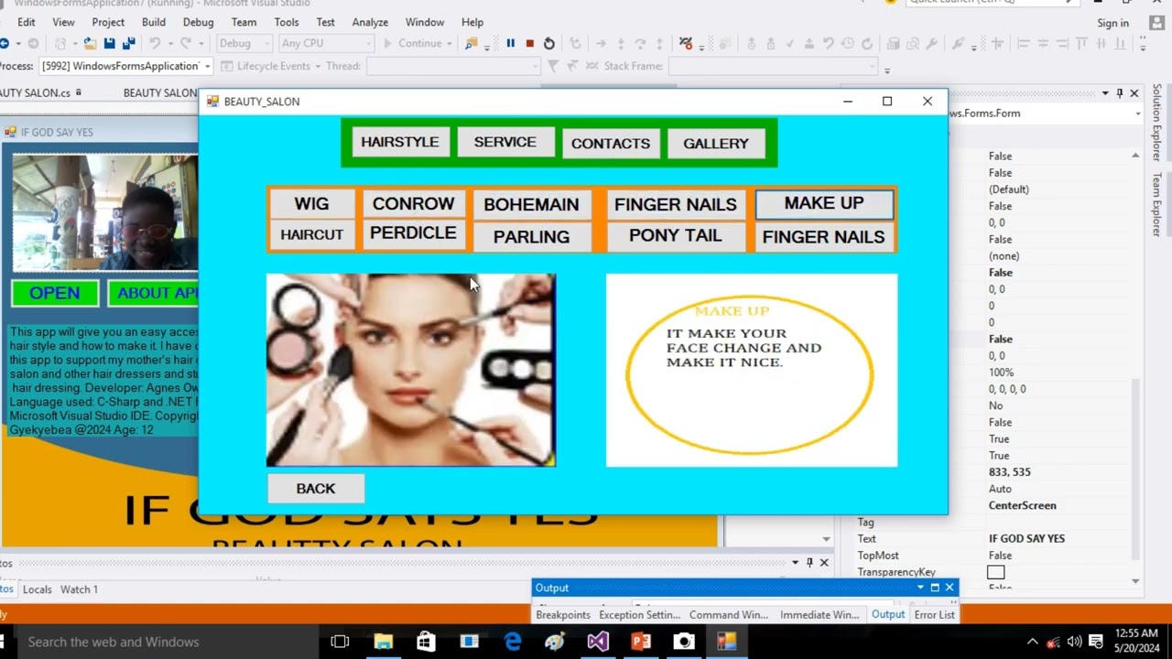
Task: Maximize the Output panel
Action: coord(935,588)
